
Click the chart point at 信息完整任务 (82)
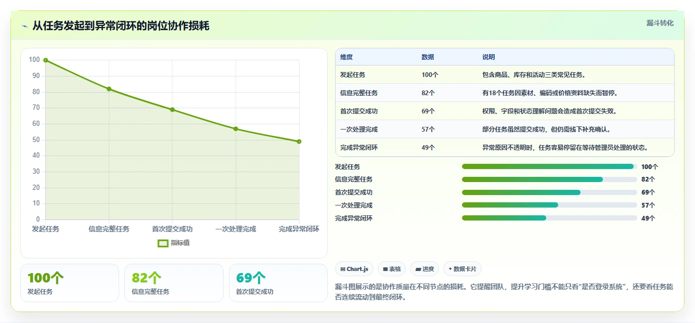[109, 89]
